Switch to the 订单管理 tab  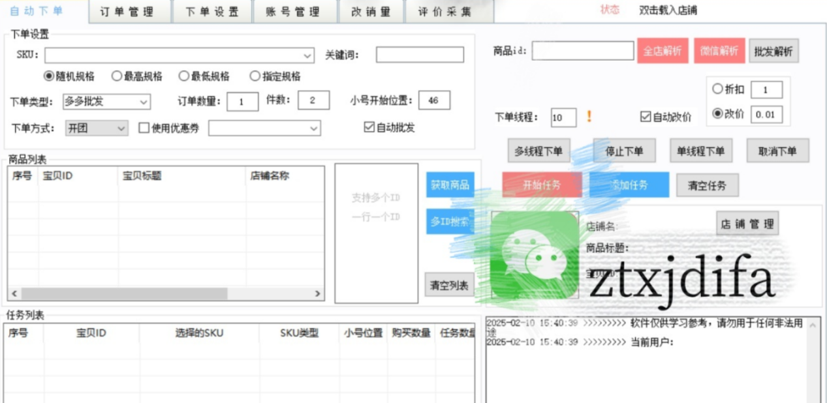(x=127, y=12)
